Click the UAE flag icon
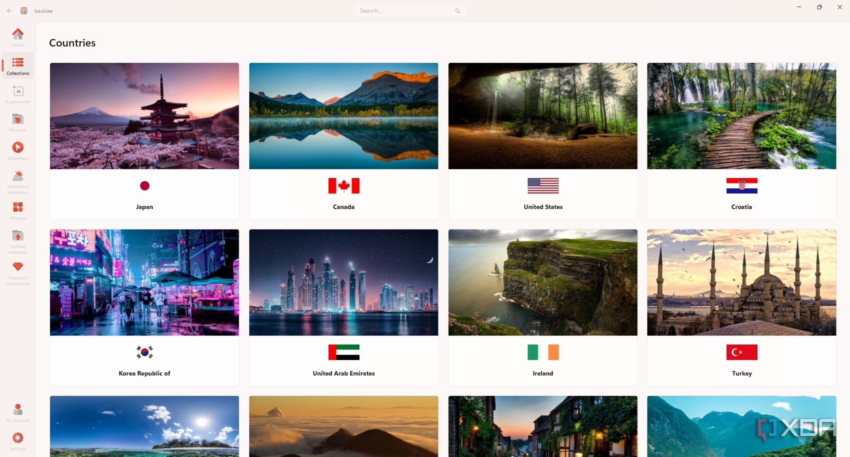The width and height of the screenshot is (850, 457). [344, 352]
